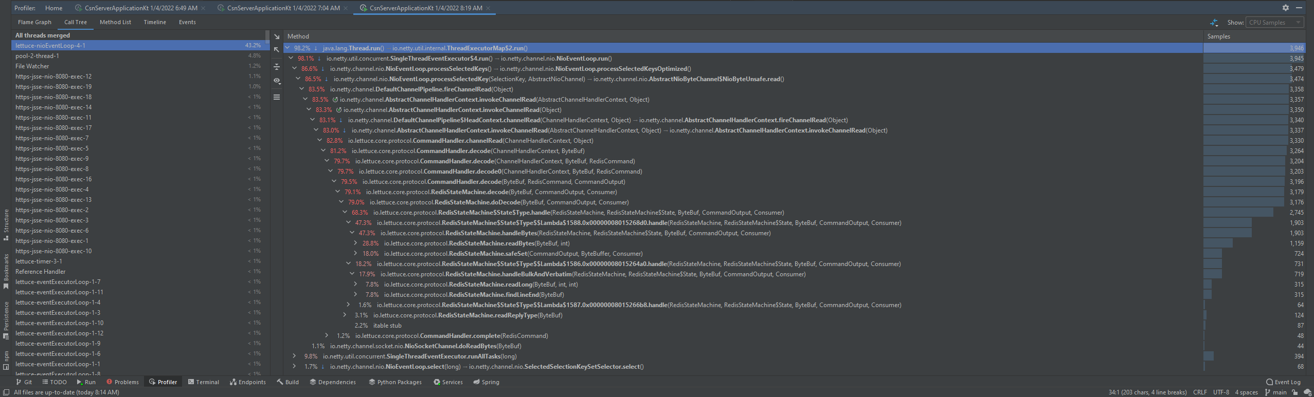Collapse the java.lang.Thread.run() 98.2% node
Image resolution: width=1314 pixels, height=397 pixels.
pyautogui.click(x=287, y=48)
